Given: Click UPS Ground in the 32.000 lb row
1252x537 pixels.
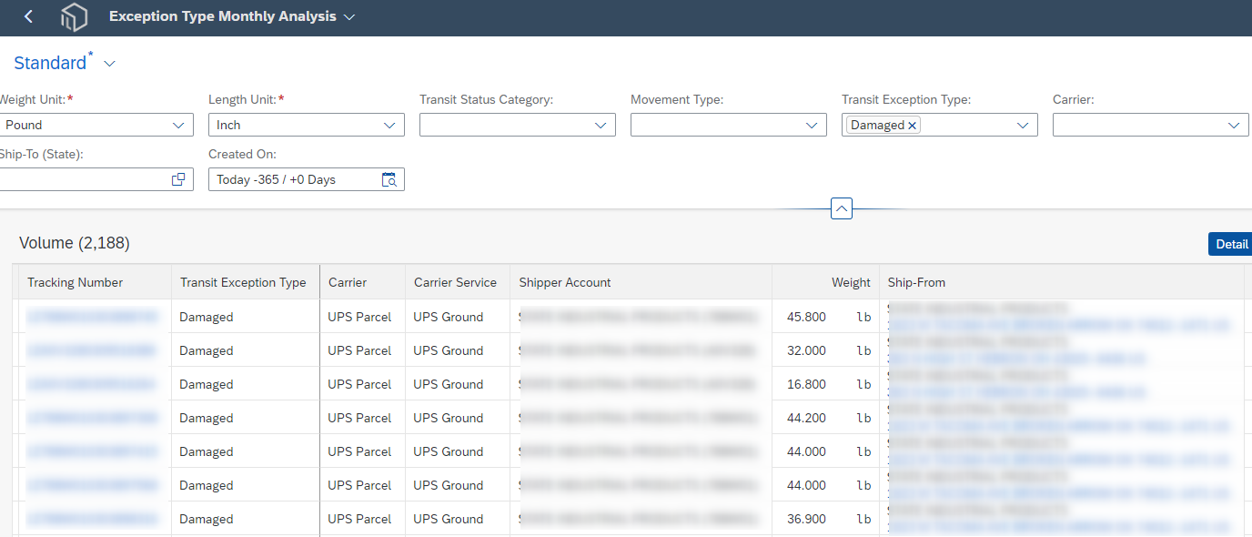Looking at the screenshot, I should 449,350.
